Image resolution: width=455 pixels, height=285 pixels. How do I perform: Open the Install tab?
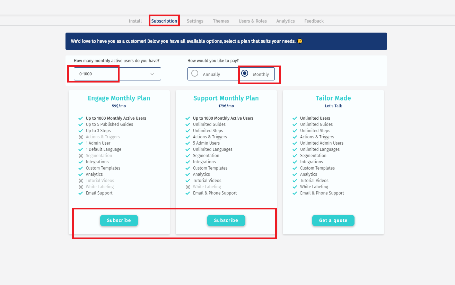135,21
